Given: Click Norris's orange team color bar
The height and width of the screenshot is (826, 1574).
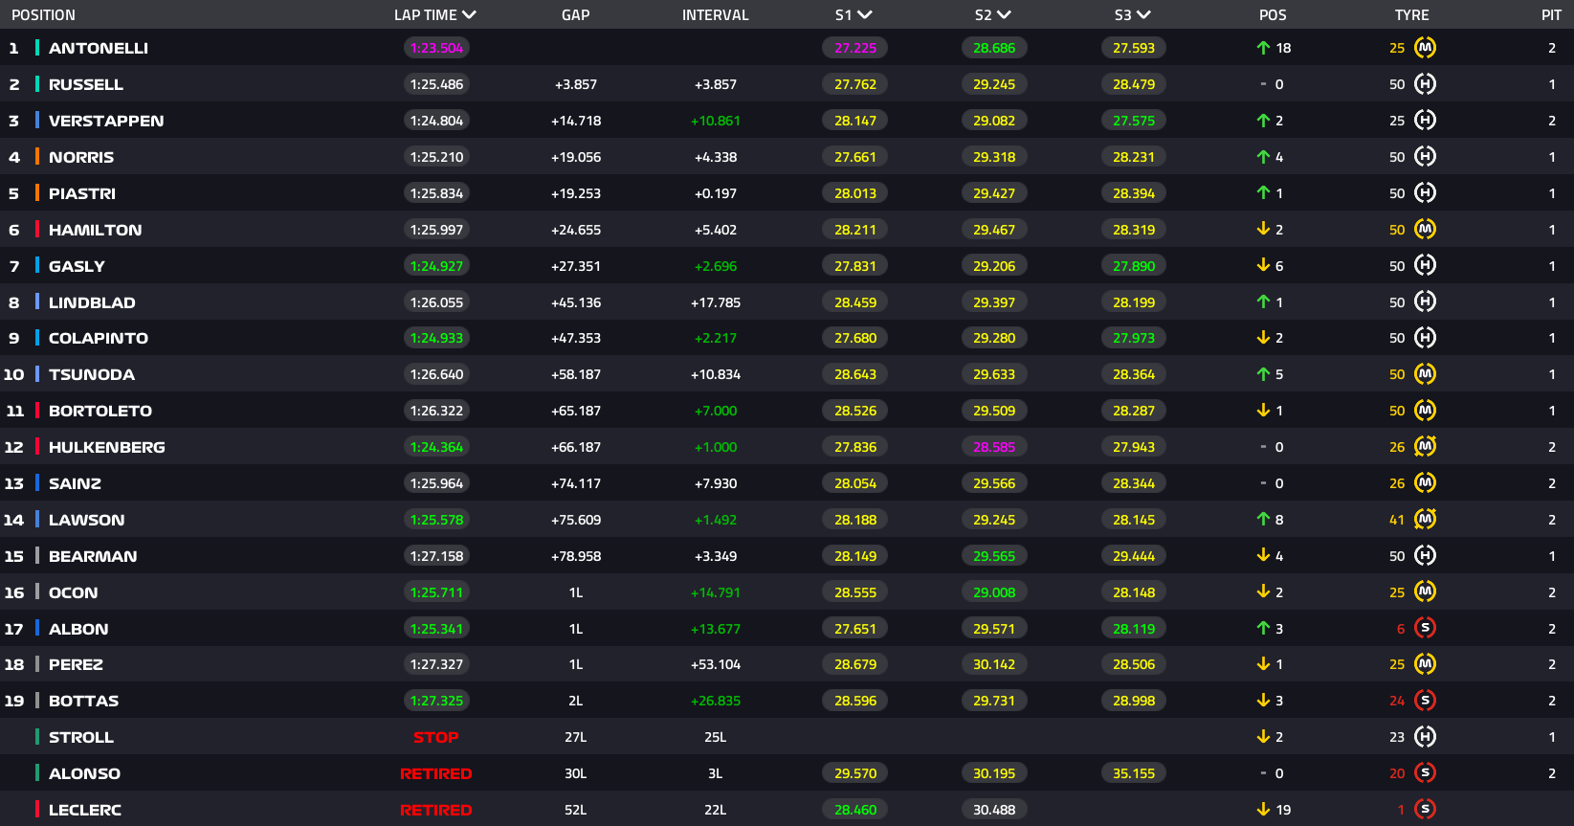Looking at the screenshot, I should pos(37,157).
